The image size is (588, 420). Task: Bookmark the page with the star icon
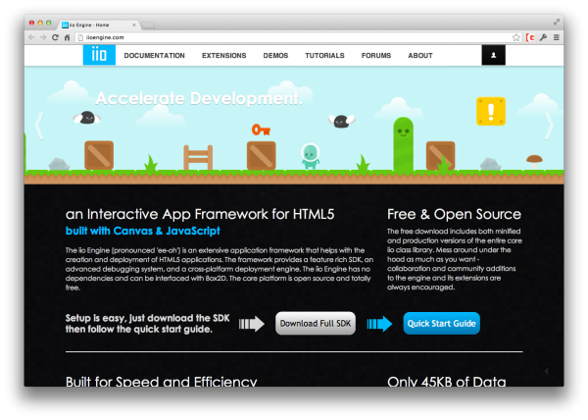point(516,37)
